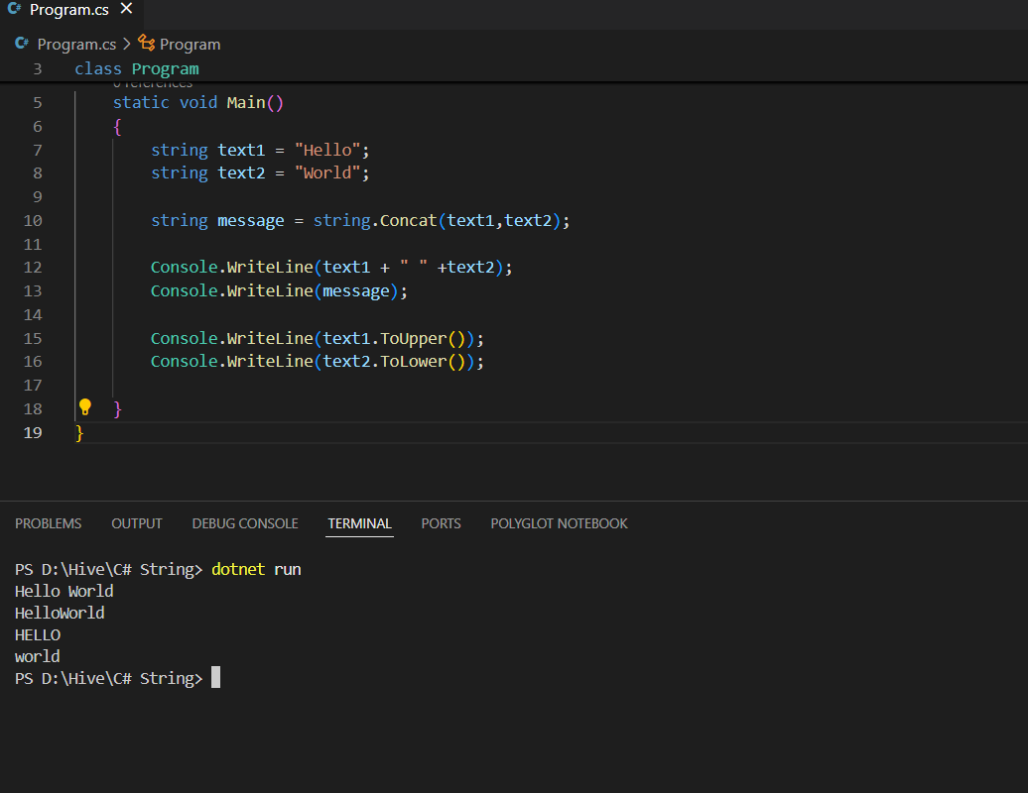Click the string.Concat type keyword on line 10
This screenshot has height=793, width=1028.
341,221
